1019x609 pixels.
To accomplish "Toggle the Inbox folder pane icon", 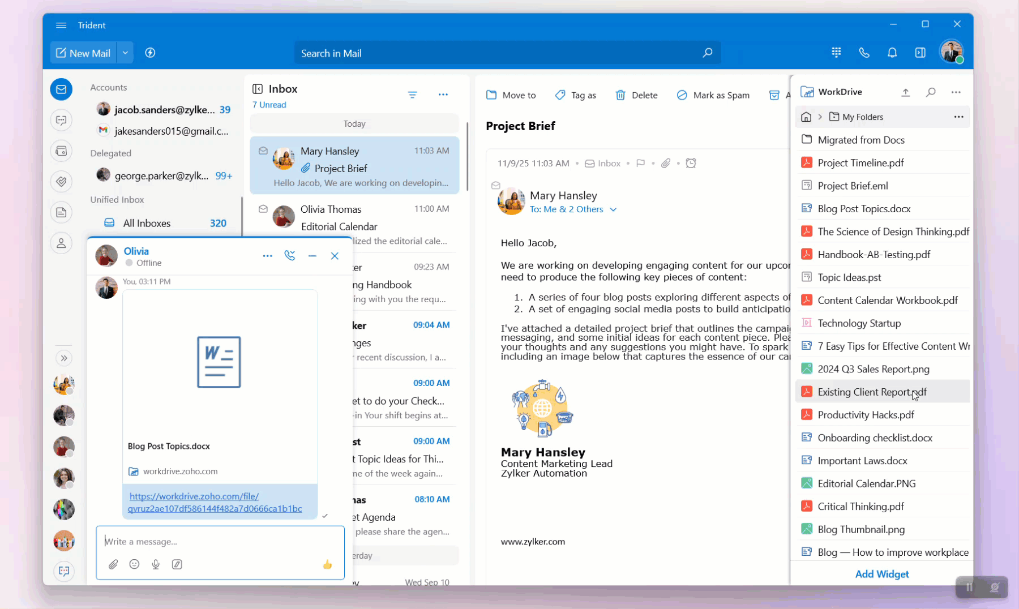I will [258, 89].
